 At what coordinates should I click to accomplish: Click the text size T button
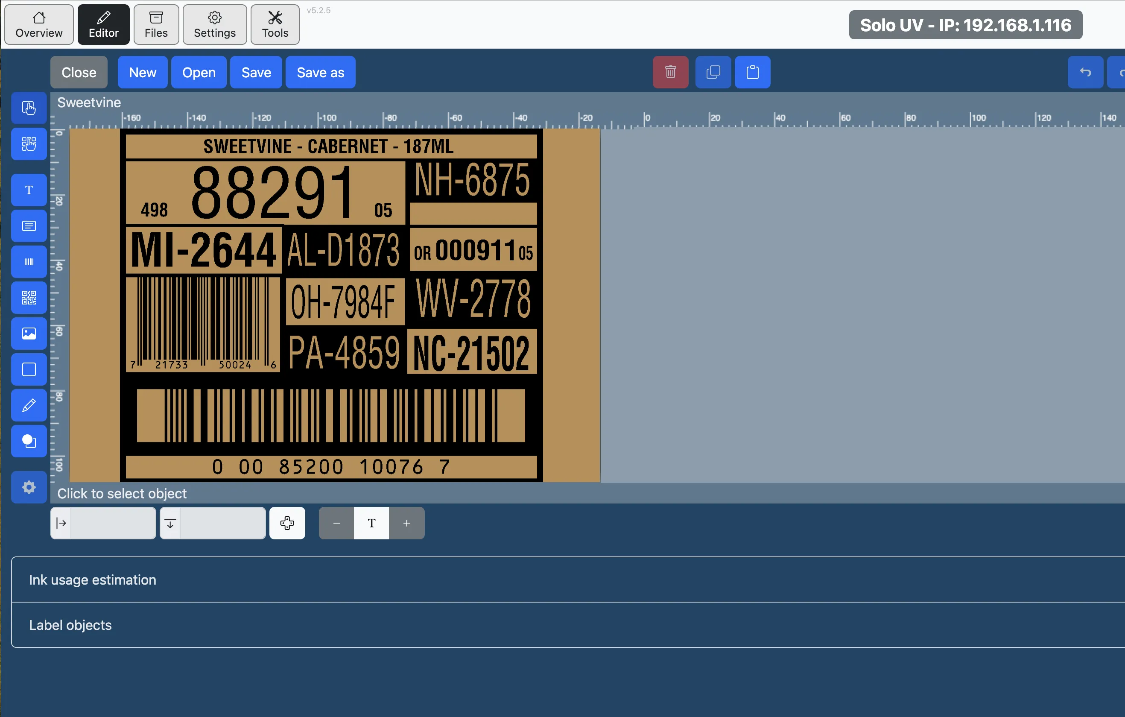[x=371, y=523]
